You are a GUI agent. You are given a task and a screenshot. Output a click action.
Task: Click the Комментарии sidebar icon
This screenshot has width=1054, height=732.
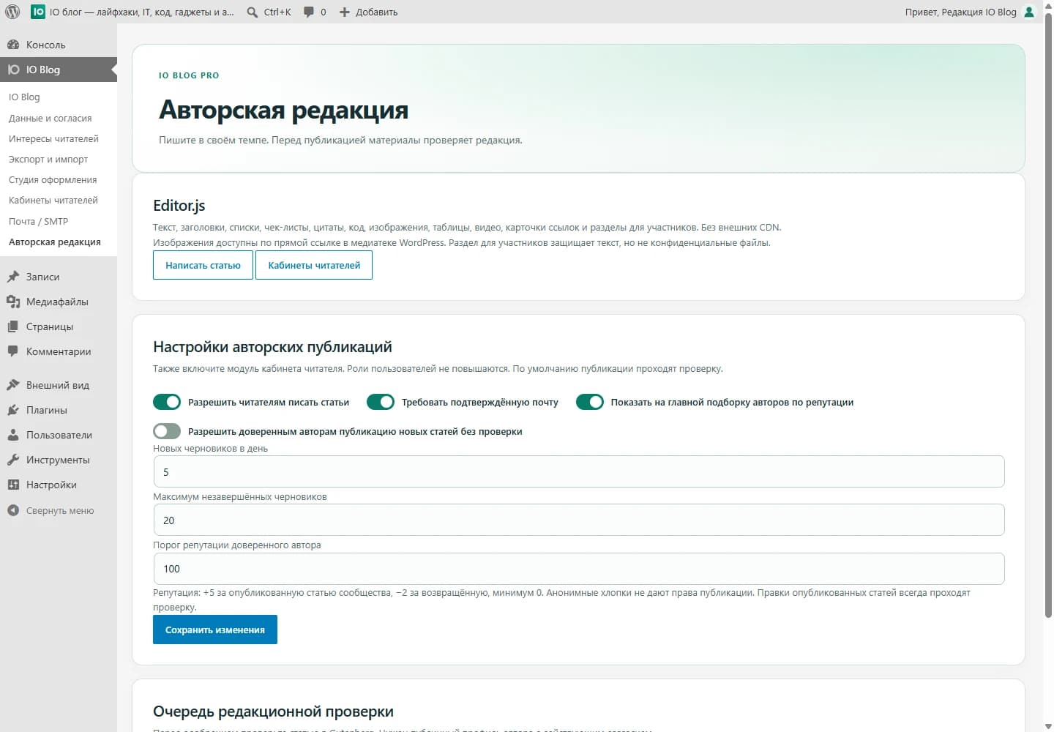pos(13,351)
